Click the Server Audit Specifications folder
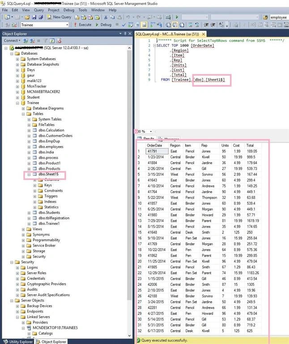 coord(48,295)
